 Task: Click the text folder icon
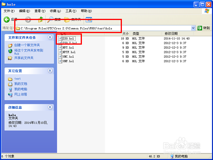click(x=10, y=79)
